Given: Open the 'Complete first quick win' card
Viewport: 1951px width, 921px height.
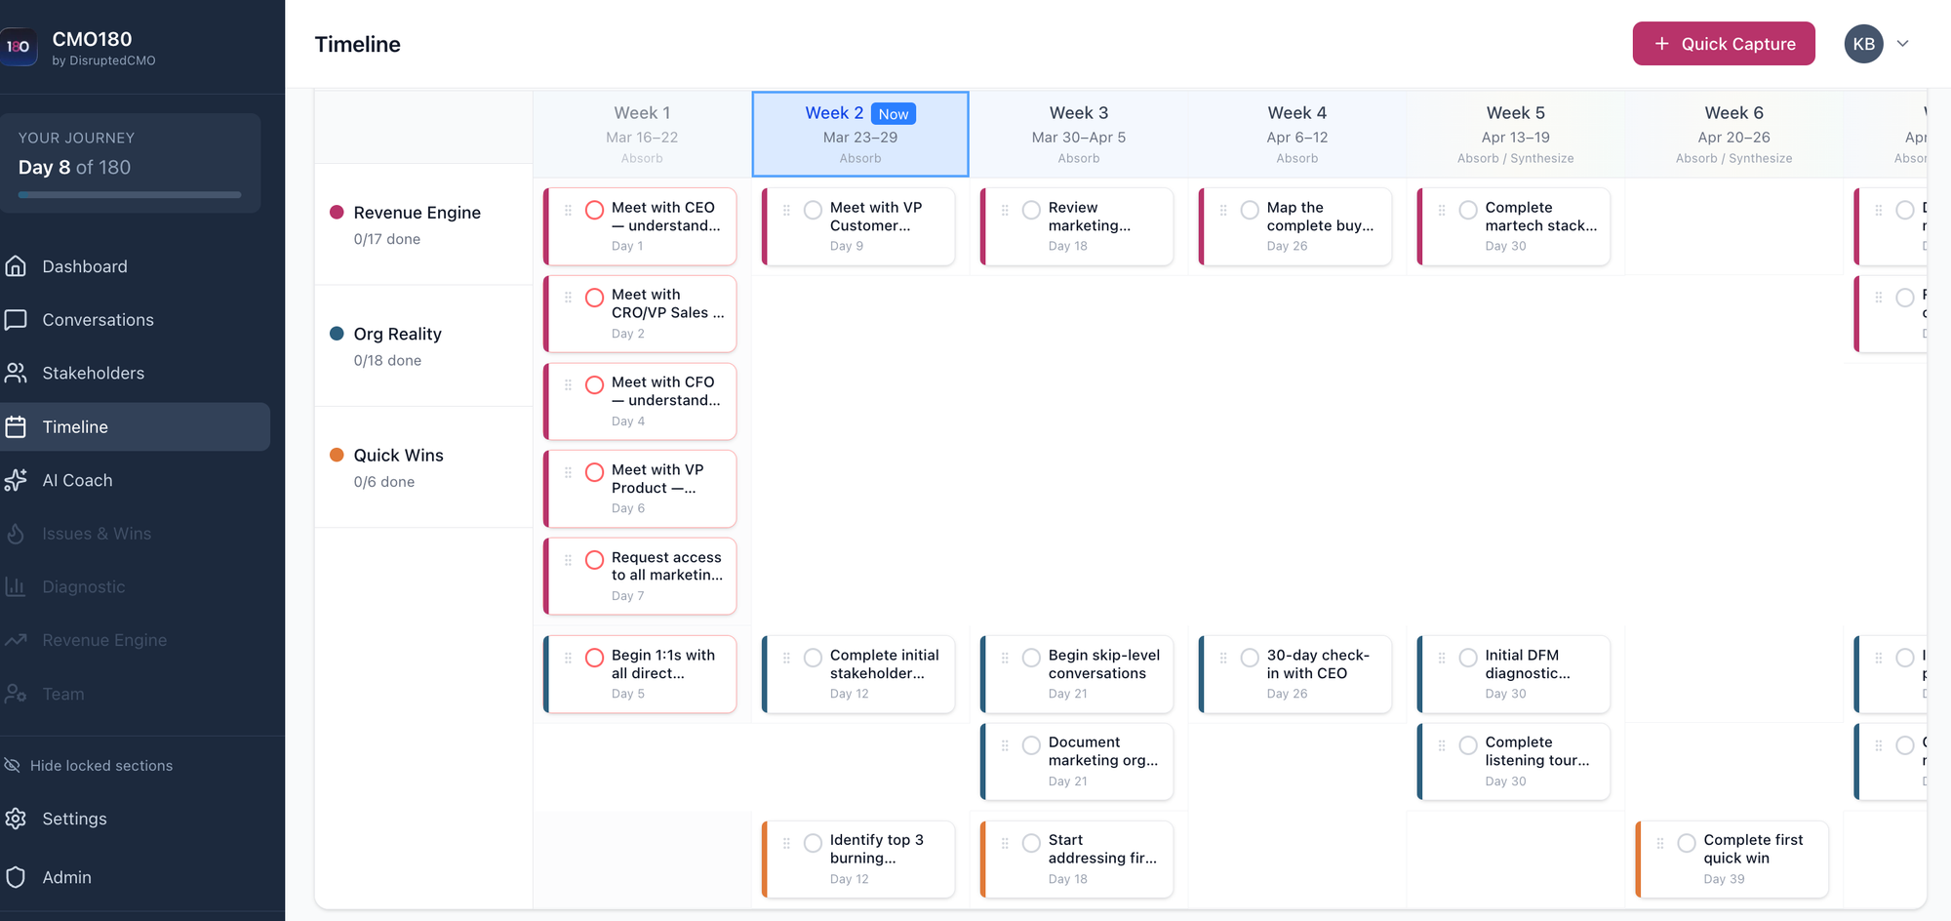Looking at the screenshot, I should coord(1741,859).
